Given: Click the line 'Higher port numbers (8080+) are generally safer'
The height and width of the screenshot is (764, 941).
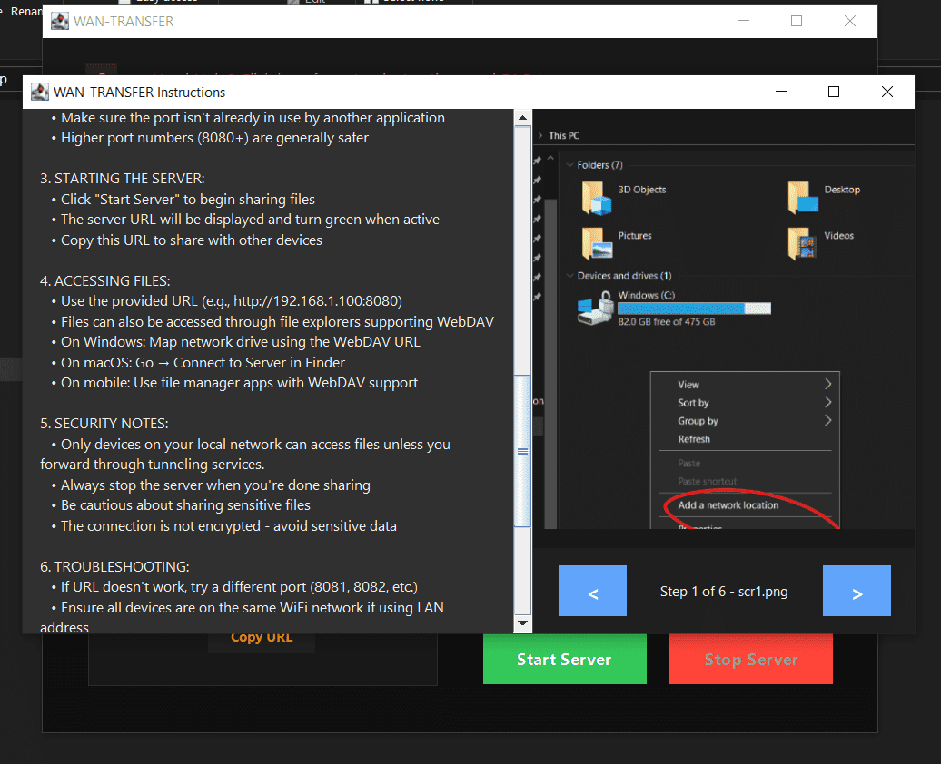Looking at the screenshot, I should (210, 138).
